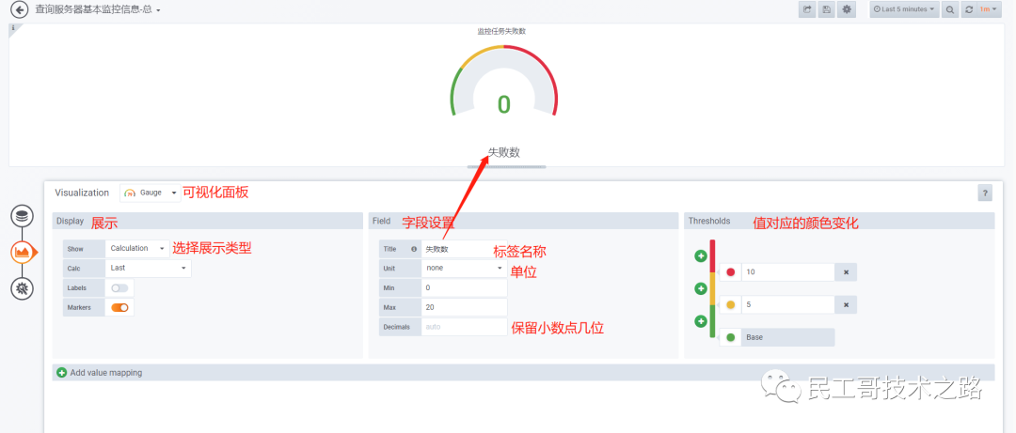This screenshot has width=1016, height=433.
Task: Open the Show Calculation dropdown
Action: (x=137, y=249)
